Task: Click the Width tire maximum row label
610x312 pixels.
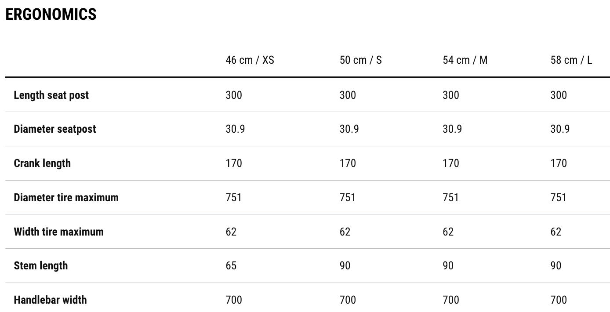Action: point(58,232)
